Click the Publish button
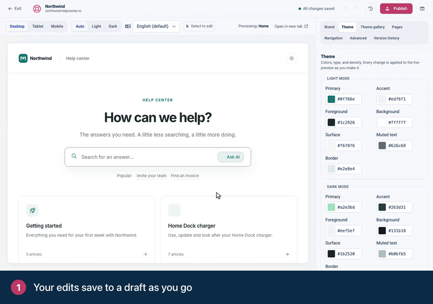This screenshot has height=304, width=433. click(396, 9)
